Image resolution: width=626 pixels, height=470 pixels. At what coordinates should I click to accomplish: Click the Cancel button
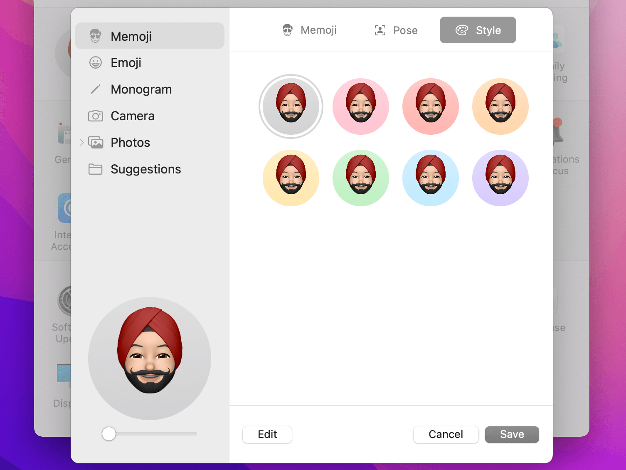click(446, 434)
